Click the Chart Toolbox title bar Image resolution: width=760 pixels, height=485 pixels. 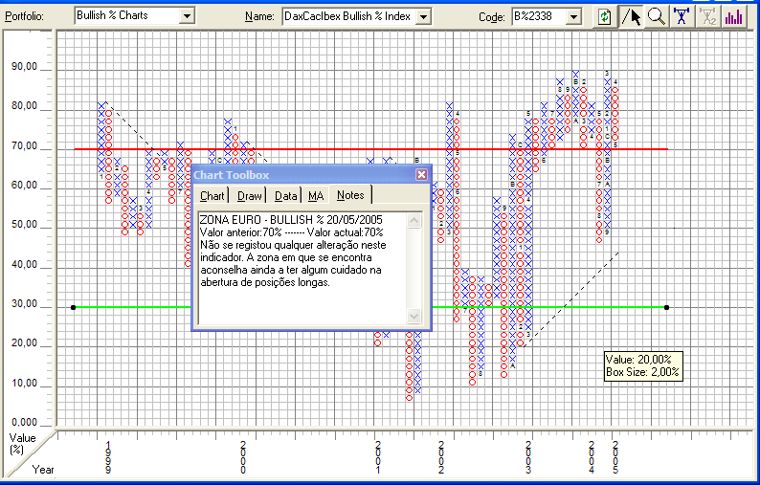click(311, 175)
